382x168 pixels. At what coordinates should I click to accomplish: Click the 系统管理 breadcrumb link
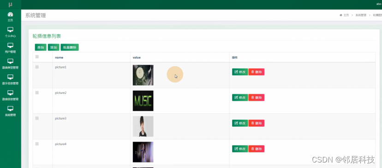361,15
